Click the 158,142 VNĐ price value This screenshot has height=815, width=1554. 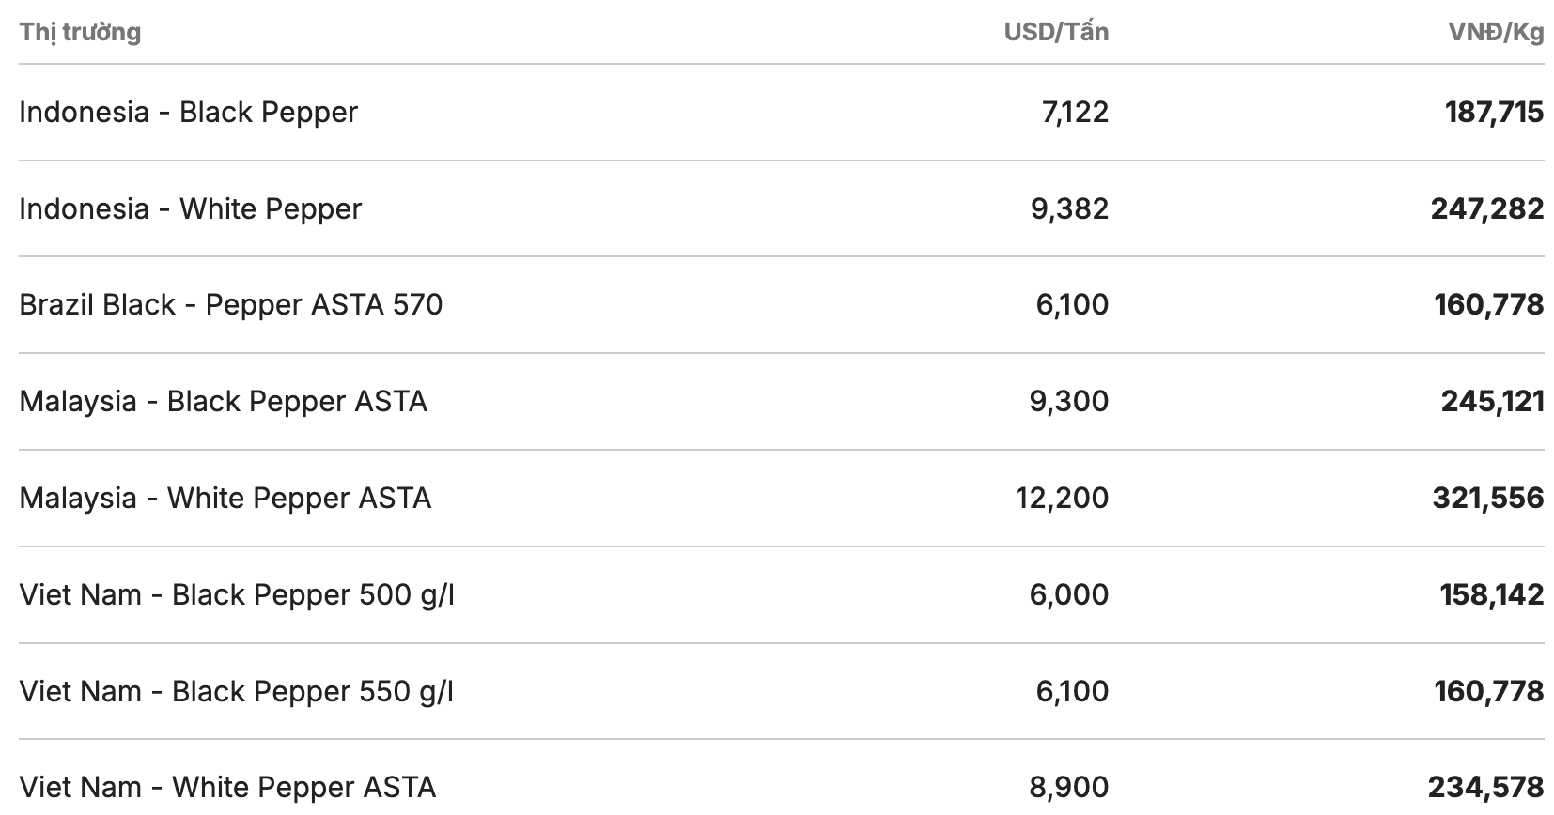tap(1492, 594)
